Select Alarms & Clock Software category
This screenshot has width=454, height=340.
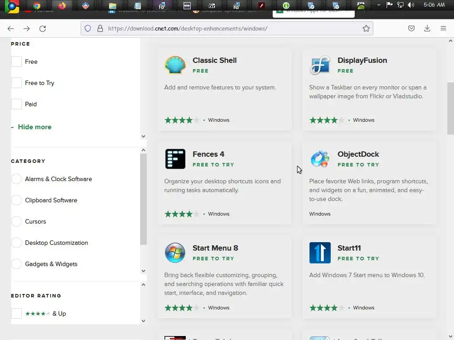[x=16, y=179]
